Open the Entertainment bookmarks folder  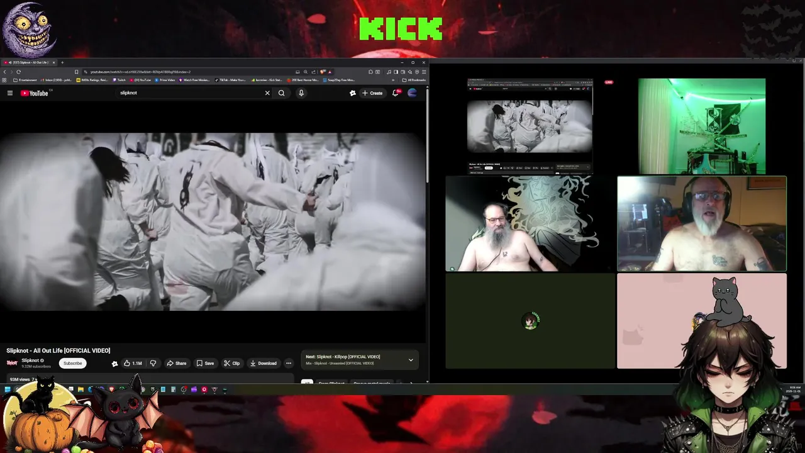tap(25, 80)
